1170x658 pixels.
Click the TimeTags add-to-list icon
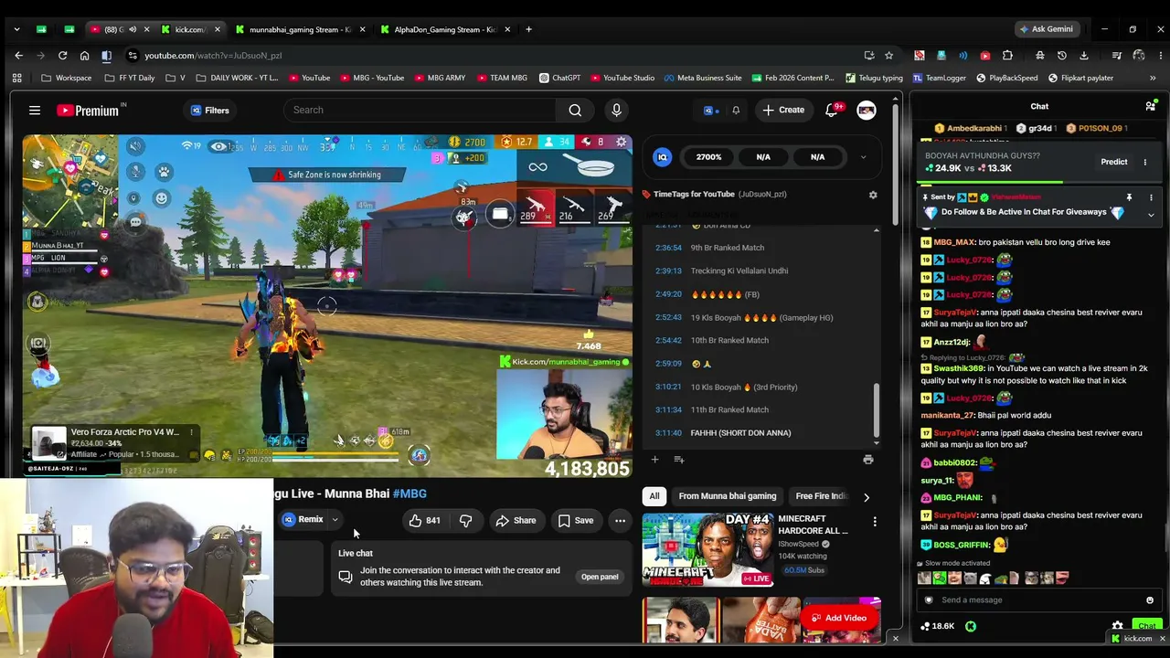tap(678, 460)
